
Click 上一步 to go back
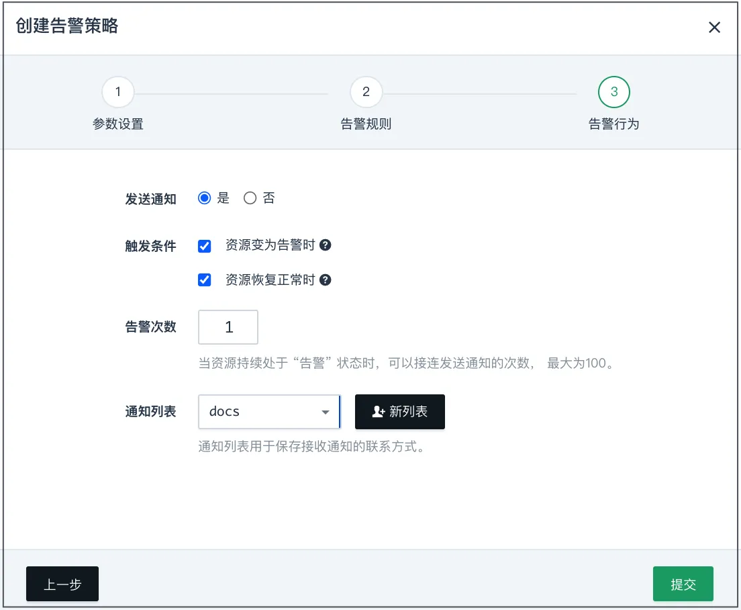[x=62, y=584]
